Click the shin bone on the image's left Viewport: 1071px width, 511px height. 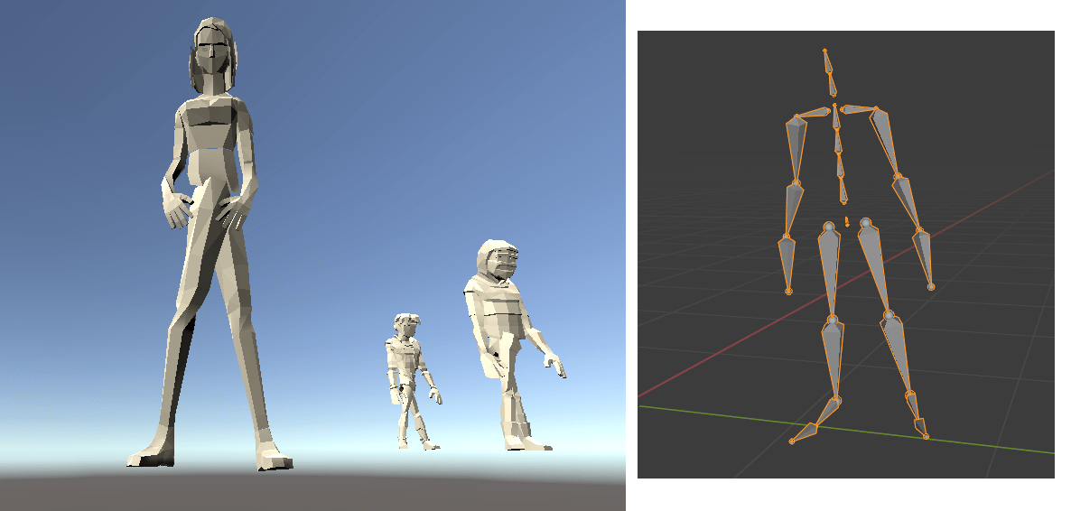tap(834, 359)
